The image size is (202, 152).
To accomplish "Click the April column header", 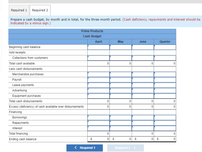I will (x=98, y=42).
